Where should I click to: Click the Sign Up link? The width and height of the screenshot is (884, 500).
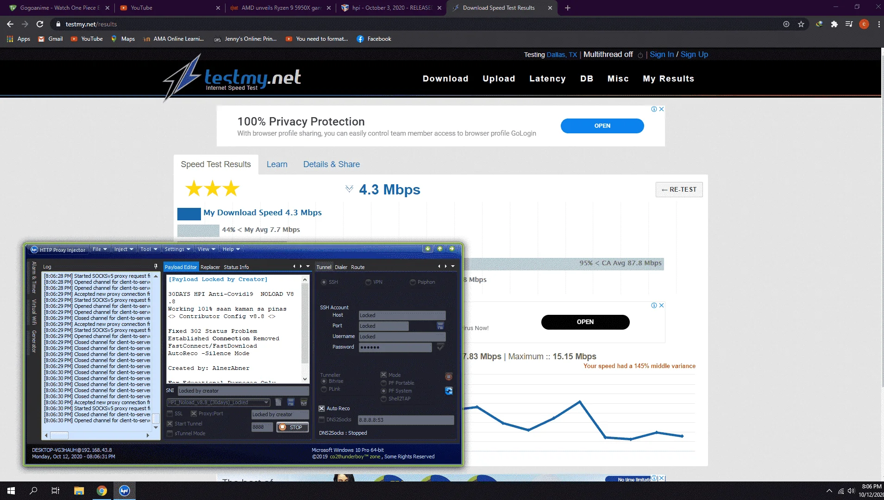tap(694, 55)
